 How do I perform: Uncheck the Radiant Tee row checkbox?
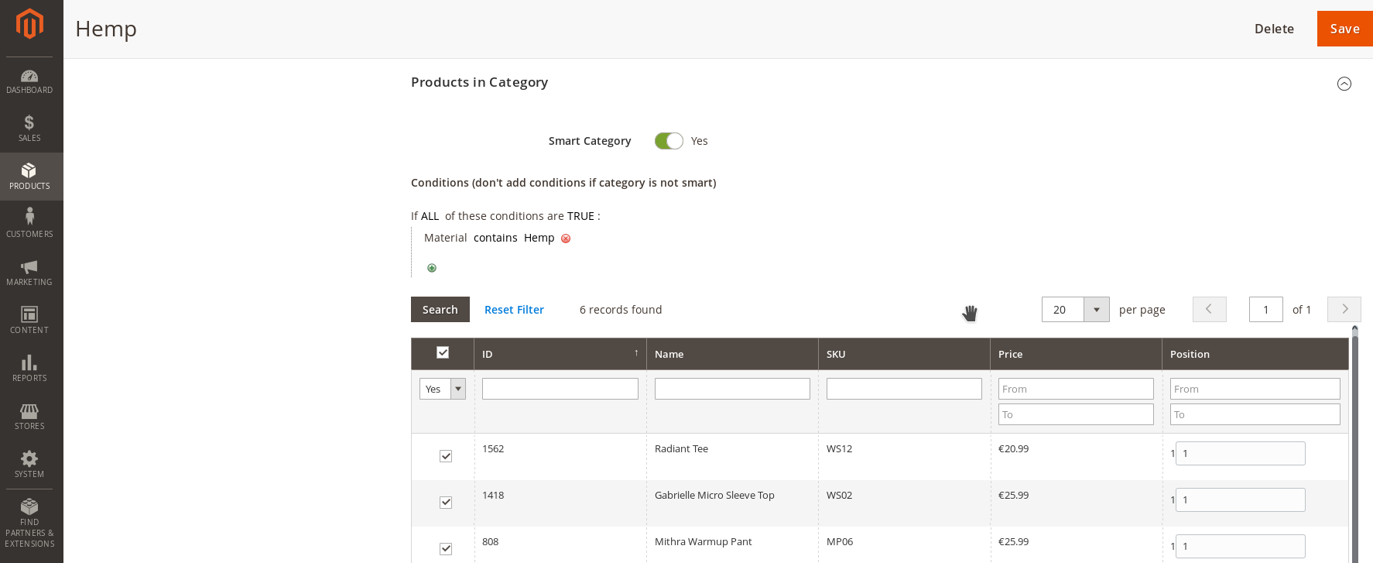coord(446,456)
